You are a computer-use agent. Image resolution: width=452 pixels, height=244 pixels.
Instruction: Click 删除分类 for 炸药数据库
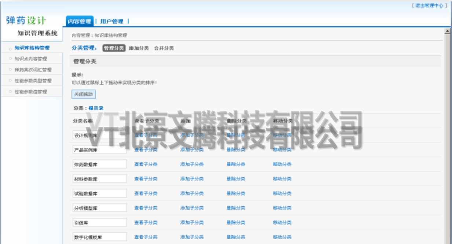point(236,164)
